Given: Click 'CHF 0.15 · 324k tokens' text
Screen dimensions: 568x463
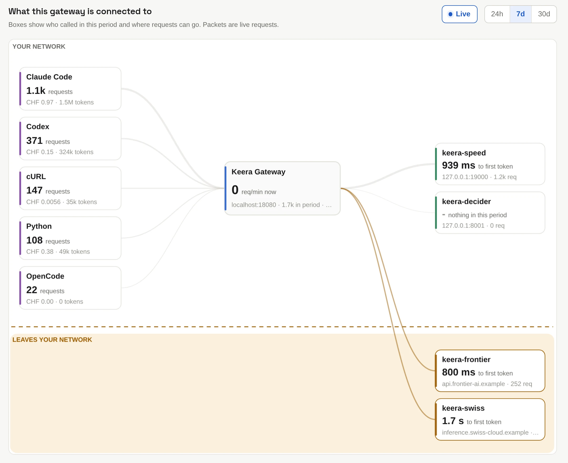Looking at the screenshot, I should [x=60, y=152].
